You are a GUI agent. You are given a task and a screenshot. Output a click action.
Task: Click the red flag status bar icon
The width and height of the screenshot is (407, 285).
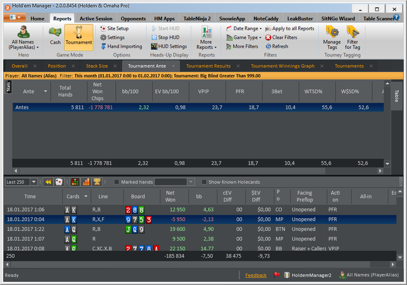click(277, 275)
